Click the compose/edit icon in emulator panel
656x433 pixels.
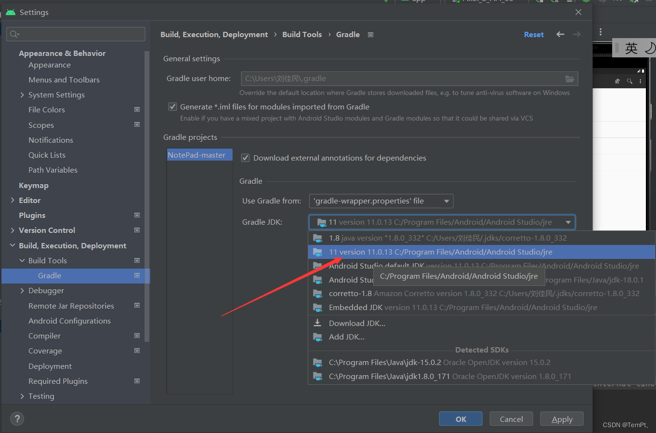[x=618, y=81]
